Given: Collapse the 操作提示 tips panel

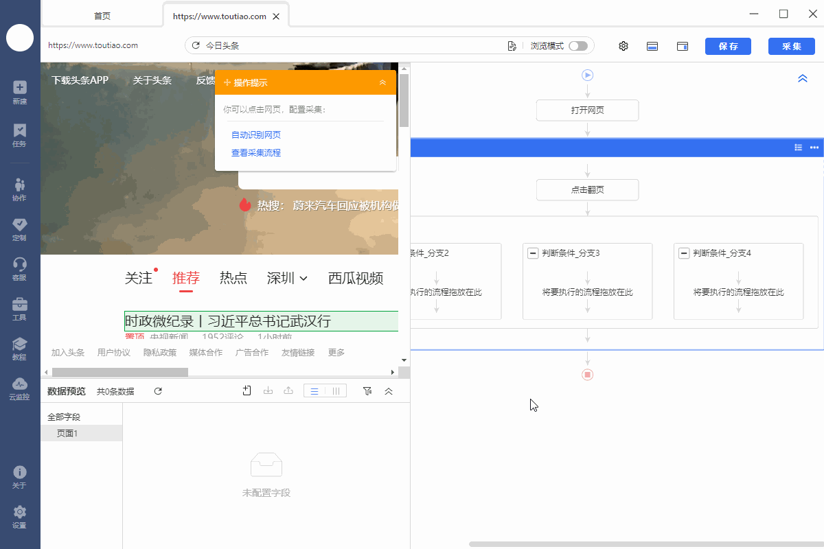Looking at the screenshot, I should 382,82.
